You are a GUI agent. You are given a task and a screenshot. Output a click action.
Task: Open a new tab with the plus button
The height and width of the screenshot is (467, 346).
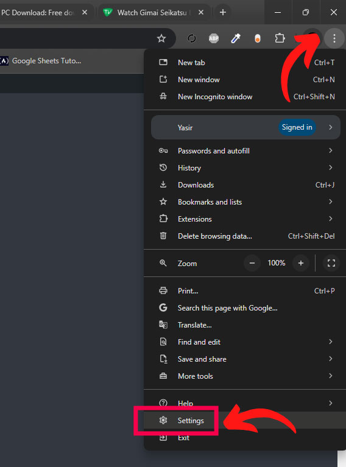[222, 12]
